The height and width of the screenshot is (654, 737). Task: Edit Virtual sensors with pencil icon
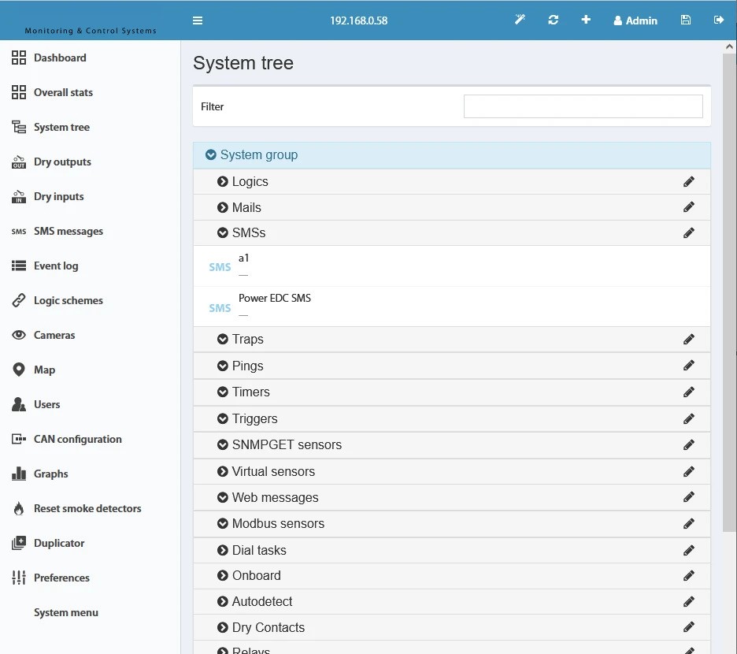(689, 471)
